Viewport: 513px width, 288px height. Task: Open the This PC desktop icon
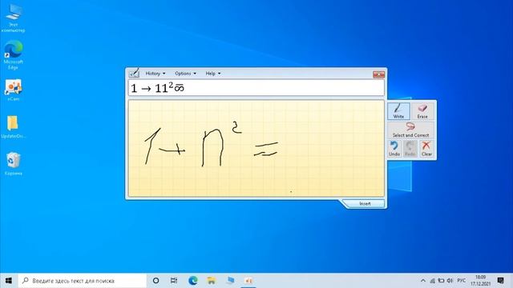(x=13, y=18)
